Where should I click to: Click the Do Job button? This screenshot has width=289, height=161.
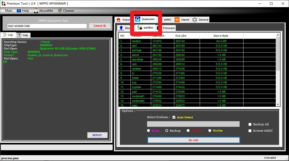click(x=194, y=140)
